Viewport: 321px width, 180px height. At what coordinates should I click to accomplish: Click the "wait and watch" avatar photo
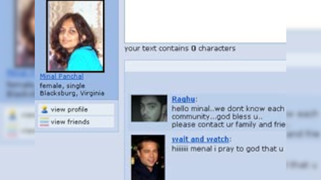(148, 157)
